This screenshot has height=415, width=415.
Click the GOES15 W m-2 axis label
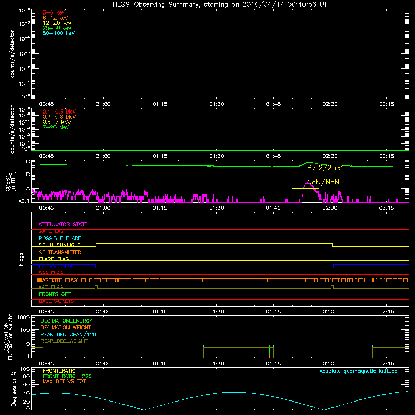[x=10, y=181]
